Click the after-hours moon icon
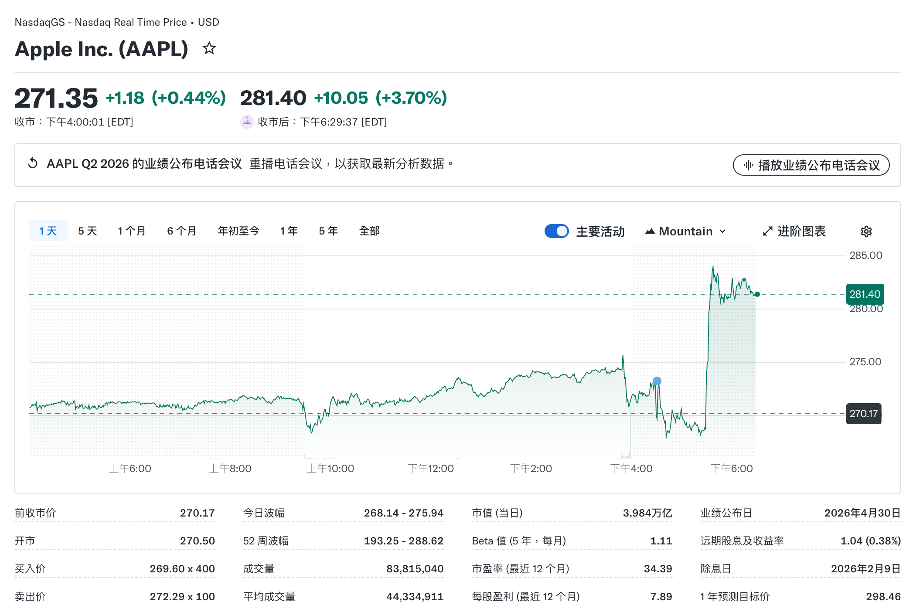 pyautogui.click(x=247, y=122)
